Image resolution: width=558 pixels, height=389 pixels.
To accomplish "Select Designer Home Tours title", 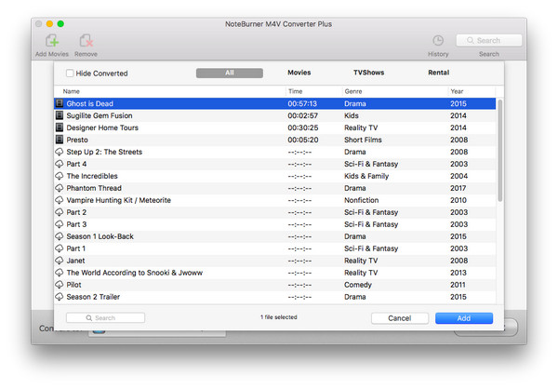I will pyautogui.click(x=102, y=127).
